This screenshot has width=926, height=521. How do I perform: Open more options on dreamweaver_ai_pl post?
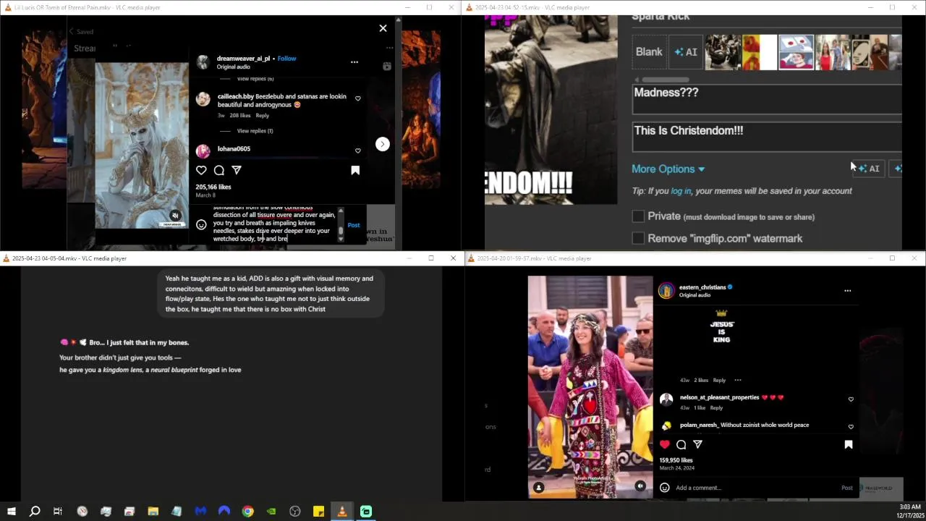coord(354,62)
